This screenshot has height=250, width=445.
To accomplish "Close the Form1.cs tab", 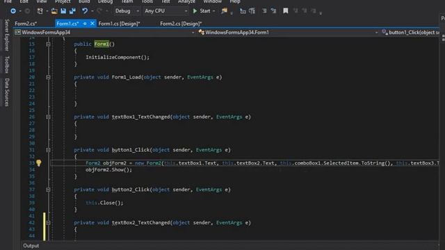I will 92,24.
